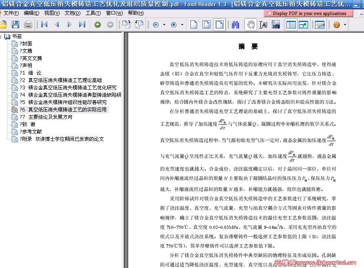Collapse the 书签 bookmarks root node

point(1,36)
